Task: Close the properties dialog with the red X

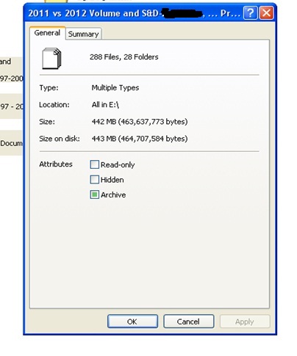Action: pos(266,12)
